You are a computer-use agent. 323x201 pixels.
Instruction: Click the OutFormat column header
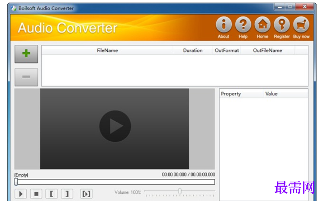click(227, 51)
